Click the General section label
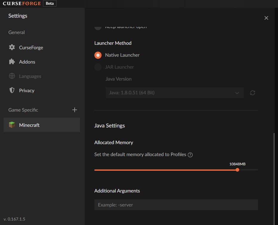278x225 pixels. pyautogui.click(x=16, y=32)
